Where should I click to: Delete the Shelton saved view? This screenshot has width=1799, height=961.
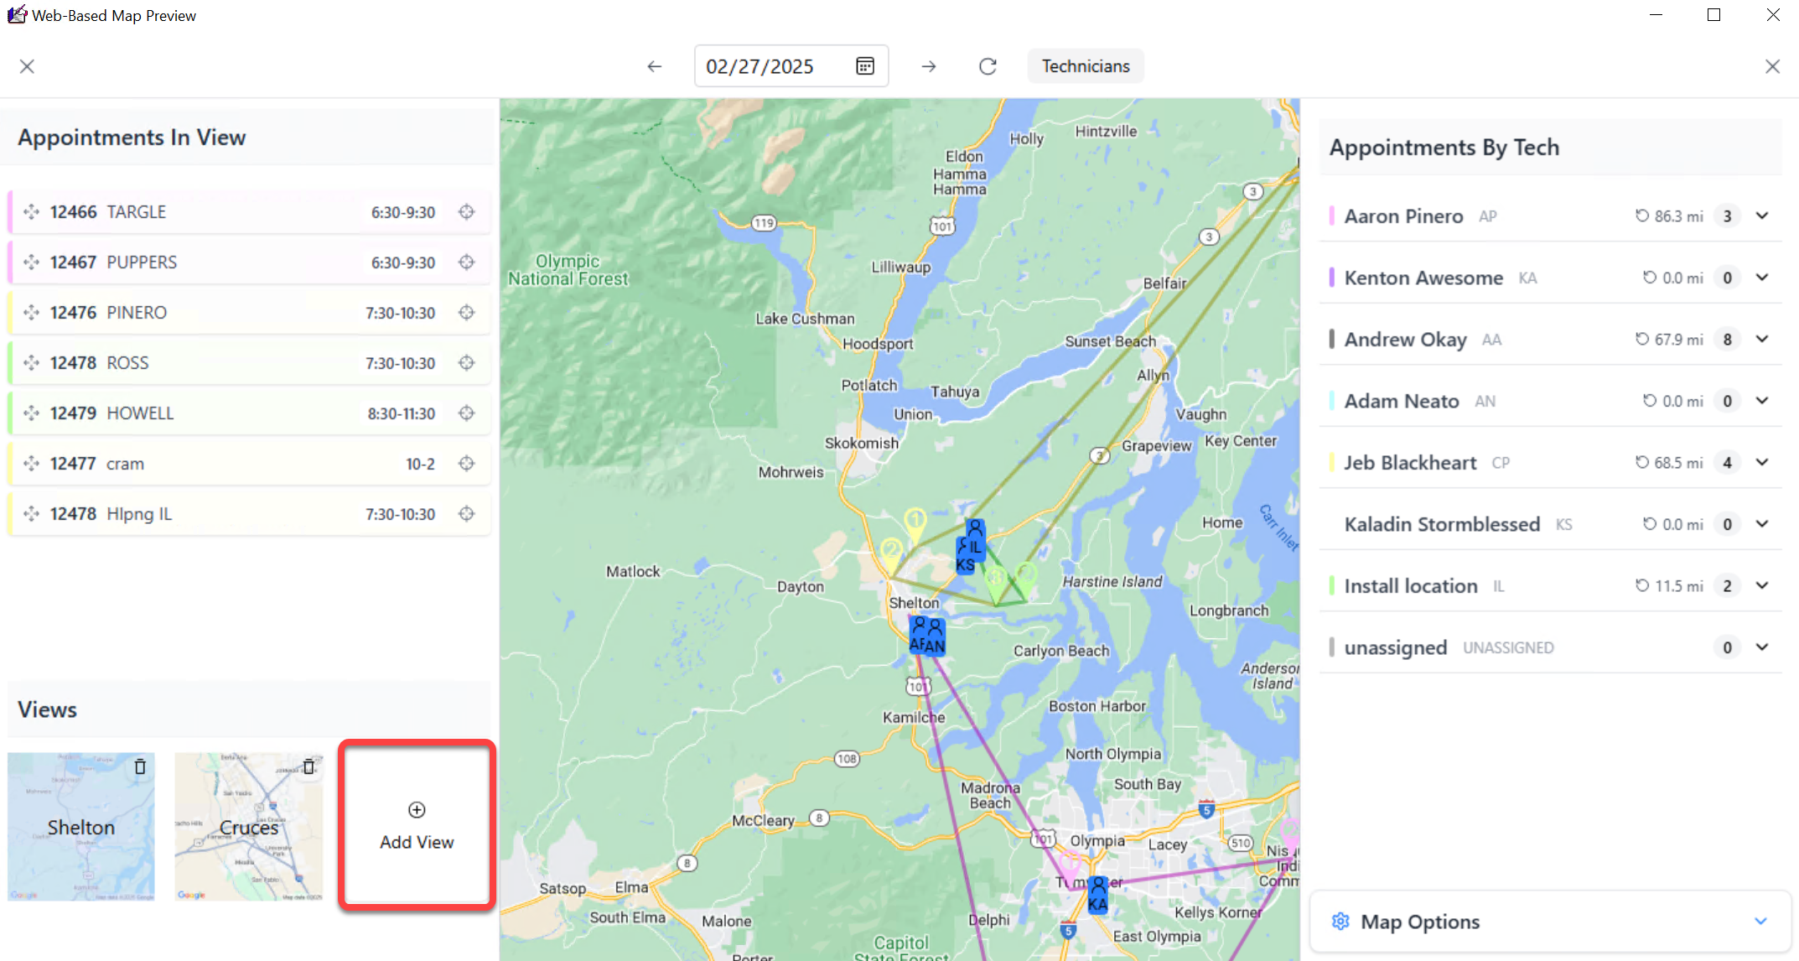tap(140, 766)
